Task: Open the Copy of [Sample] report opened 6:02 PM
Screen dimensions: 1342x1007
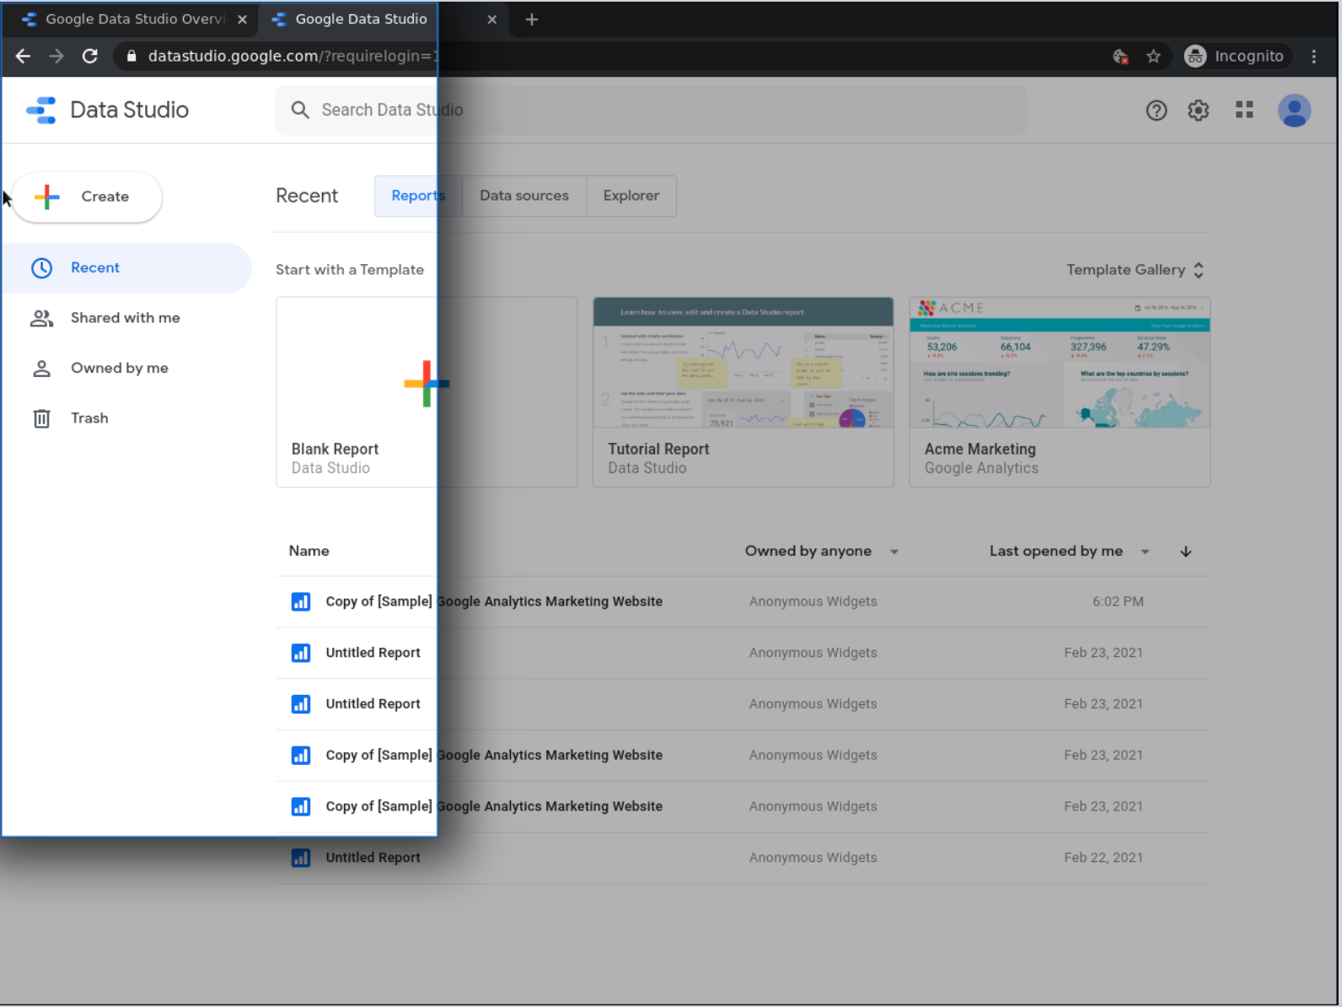Action: (743, 602)
